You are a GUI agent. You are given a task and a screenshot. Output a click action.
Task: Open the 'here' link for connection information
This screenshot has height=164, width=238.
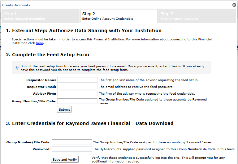click(x=40, y=43)
